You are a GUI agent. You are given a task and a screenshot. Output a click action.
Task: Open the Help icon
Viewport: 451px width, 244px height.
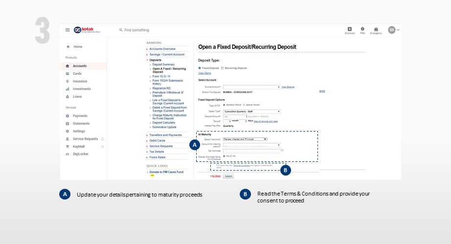coord(362,29)
